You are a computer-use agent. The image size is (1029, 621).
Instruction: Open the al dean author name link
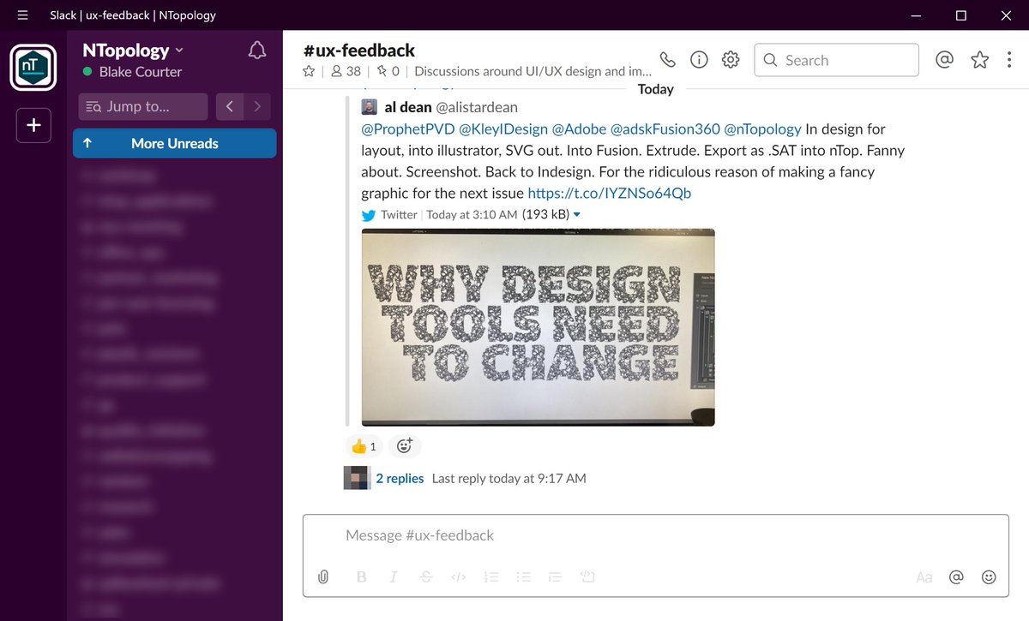(408, 107)
